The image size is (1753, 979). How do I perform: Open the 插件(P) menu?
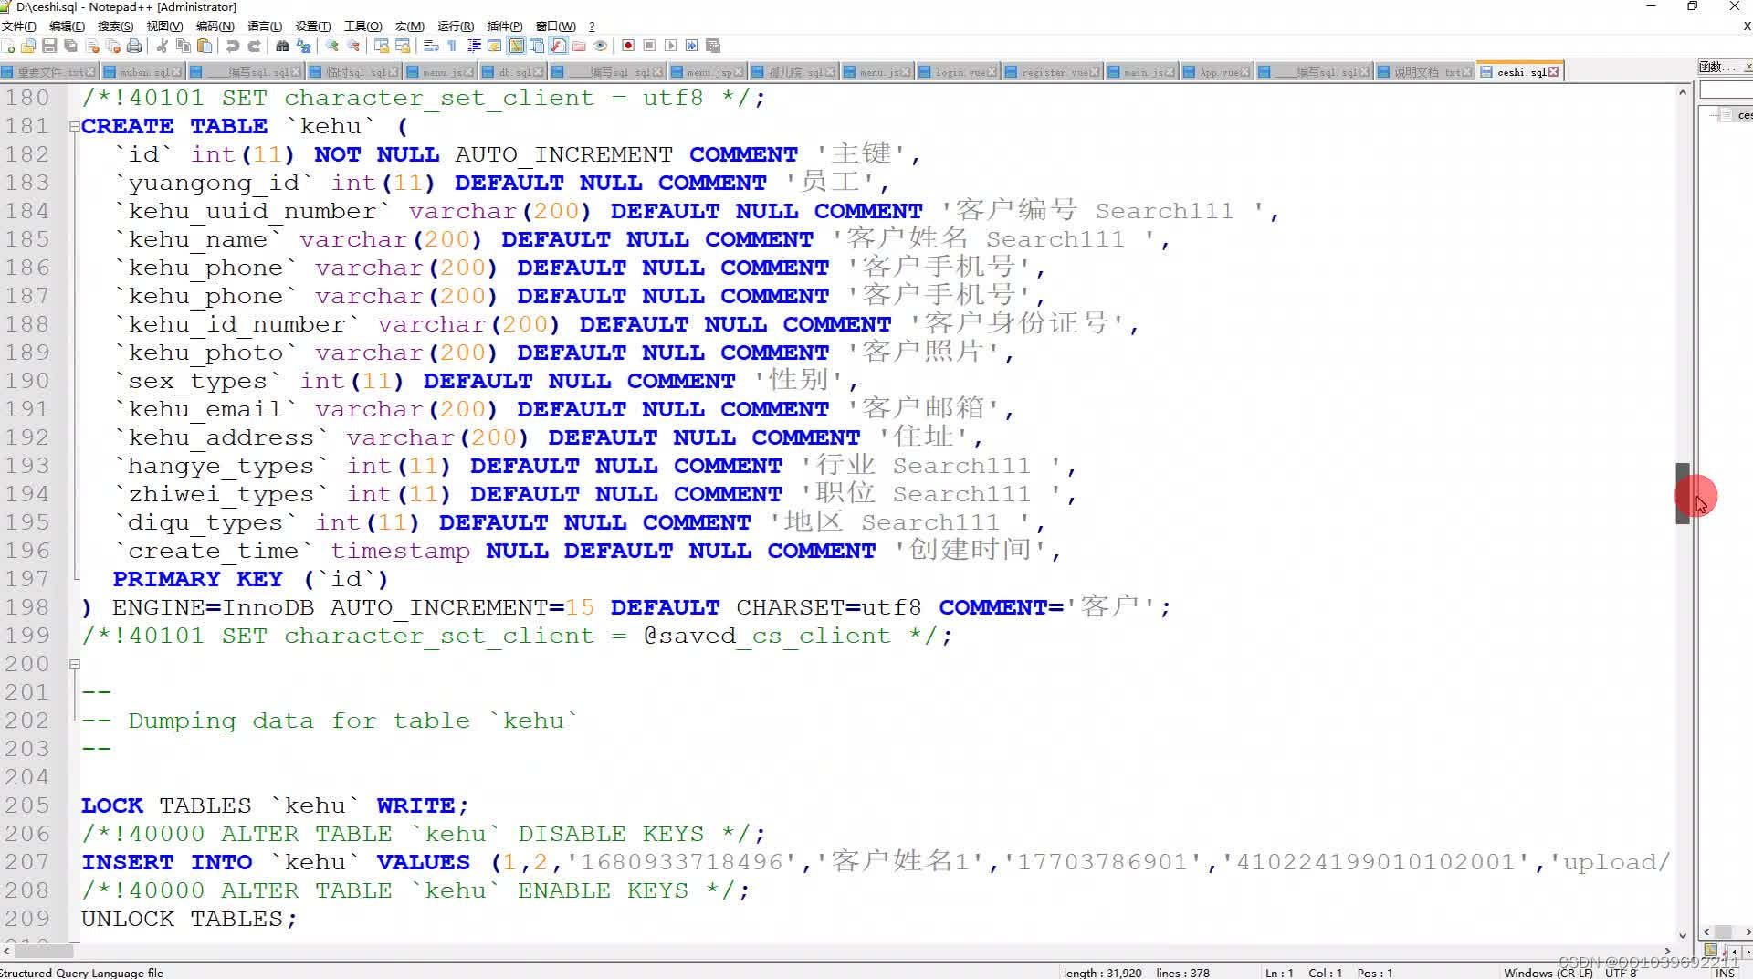click(x=505, y=26)
